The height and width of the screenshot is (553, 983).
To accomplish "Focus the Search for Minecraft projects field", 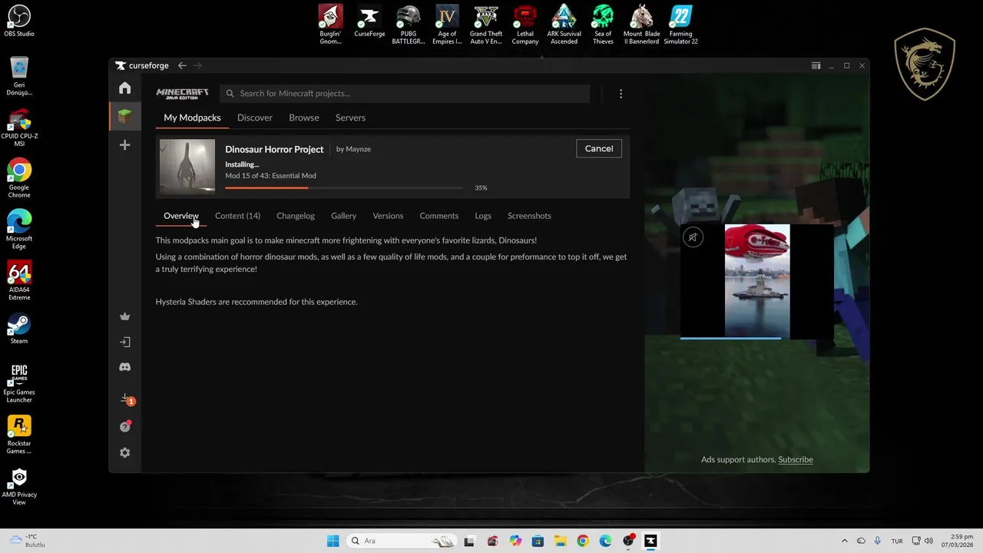I will click(405, 94).
